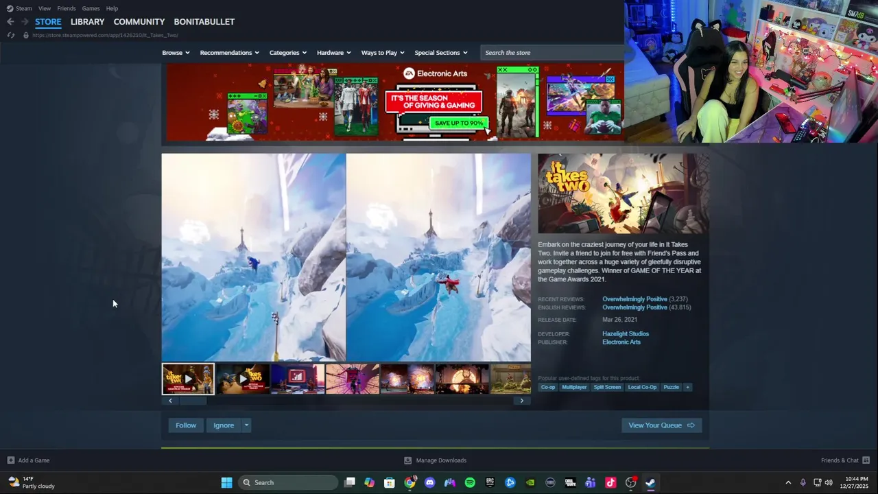Viewport: 878px width, 494px height.
Task: Expand the Browse dropdown
Action: click(176, 53)
